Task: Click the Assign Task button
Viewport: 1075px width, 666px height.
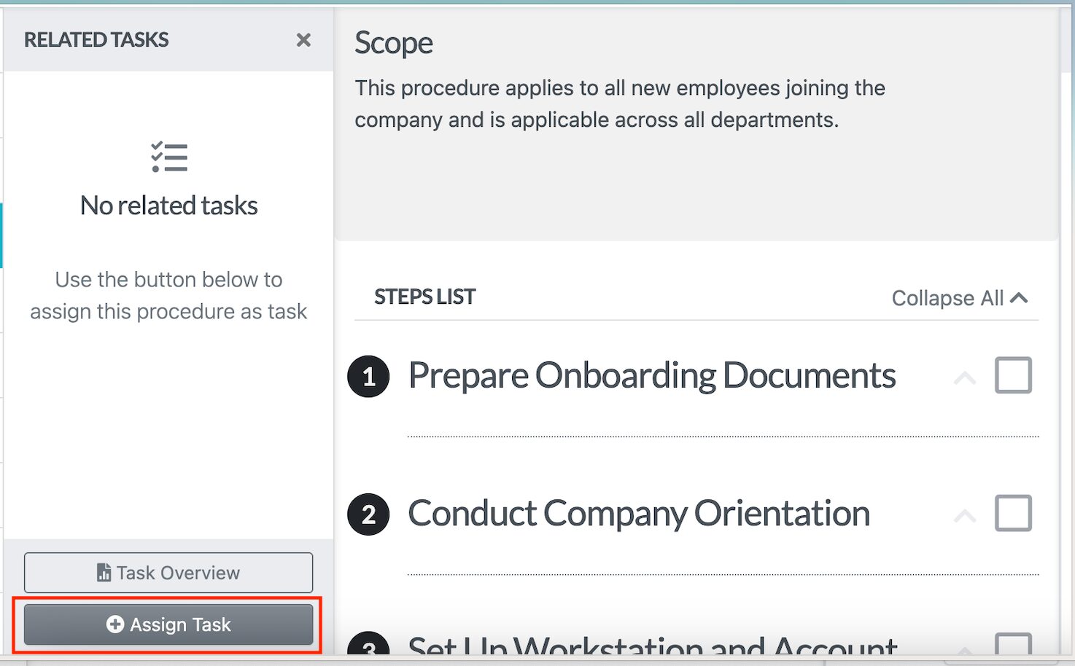Action: coord(168,624)
